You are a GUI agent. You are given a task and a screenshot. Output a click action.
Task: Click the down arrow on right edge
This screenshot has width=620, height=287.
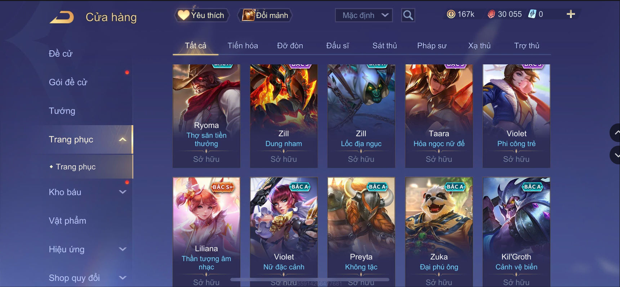615,155
